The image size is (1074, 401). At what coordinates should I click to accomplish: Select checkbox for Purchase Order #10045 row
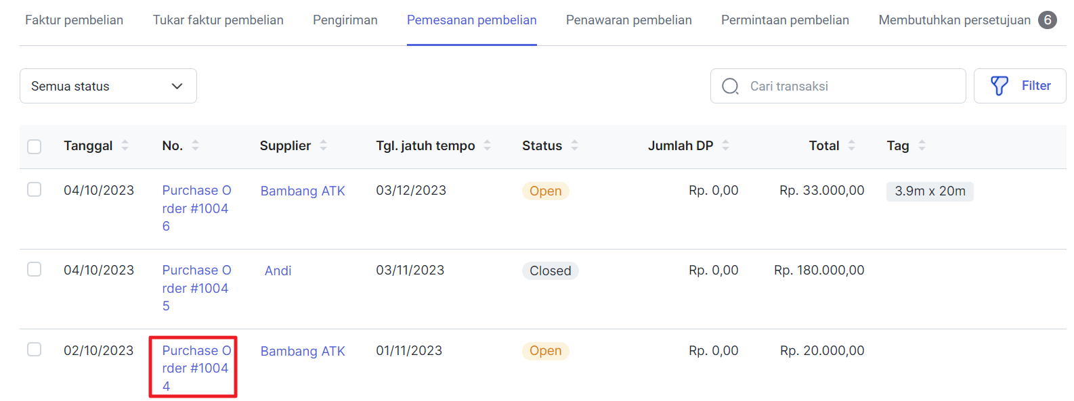(x=35, y=269)
